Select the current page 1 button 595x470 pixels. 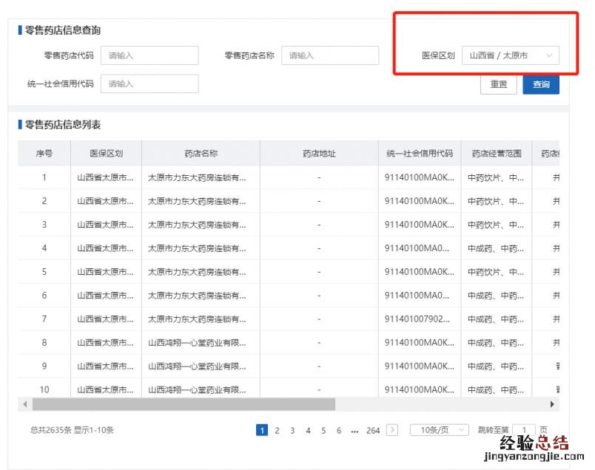click(x=262, y=430)
